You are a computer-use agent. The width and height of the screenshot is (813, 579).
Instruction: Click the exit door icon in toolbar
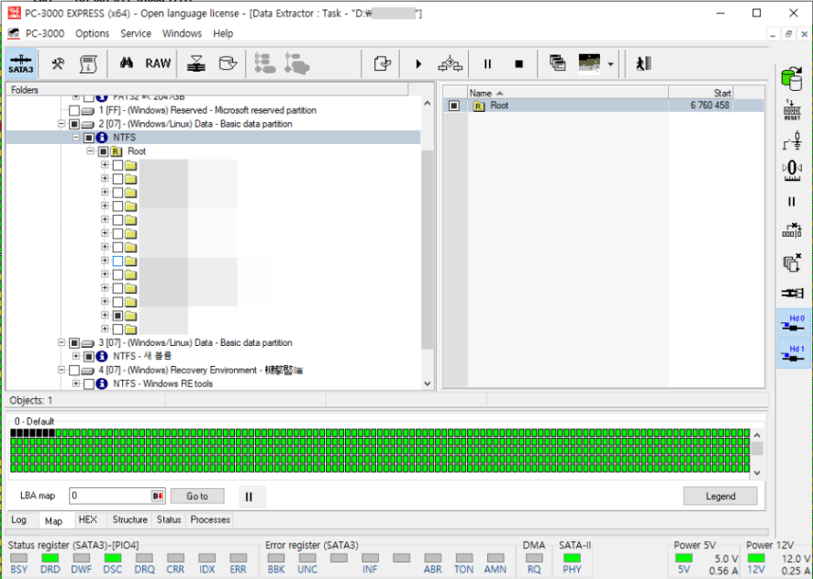coord(643,63)
